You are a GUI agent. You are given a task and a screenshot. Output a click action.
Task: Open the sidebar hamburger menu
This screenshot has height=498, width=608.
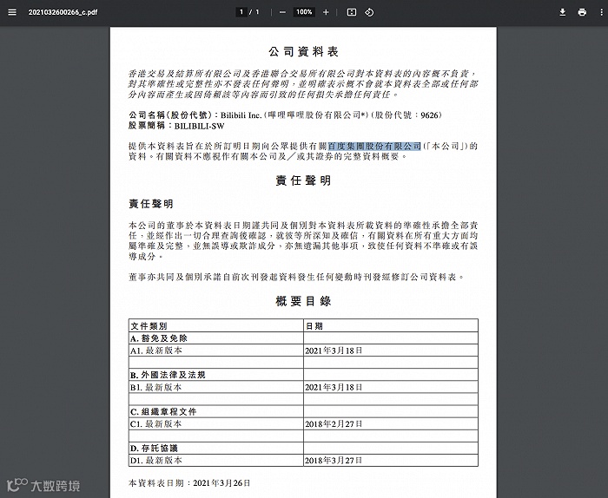click(x=12, y=12)
